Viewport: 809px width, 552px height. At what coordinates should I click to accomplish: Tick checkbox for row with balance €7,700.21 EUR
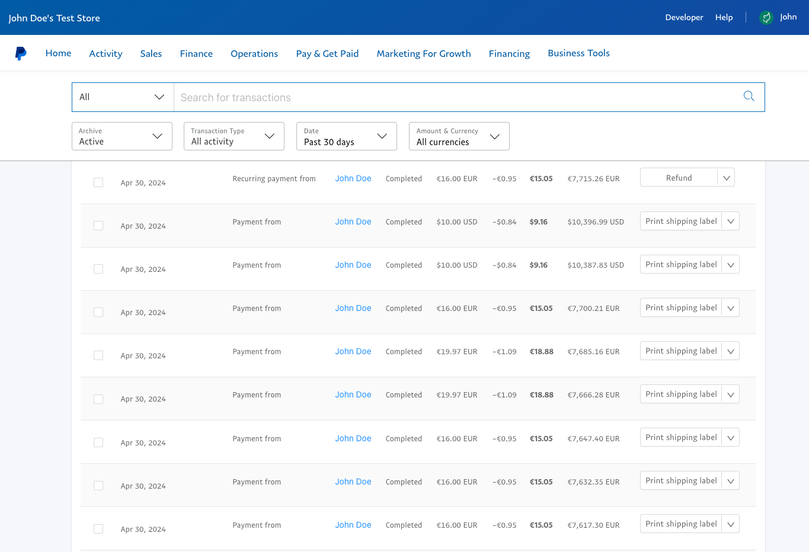point(98,312)
